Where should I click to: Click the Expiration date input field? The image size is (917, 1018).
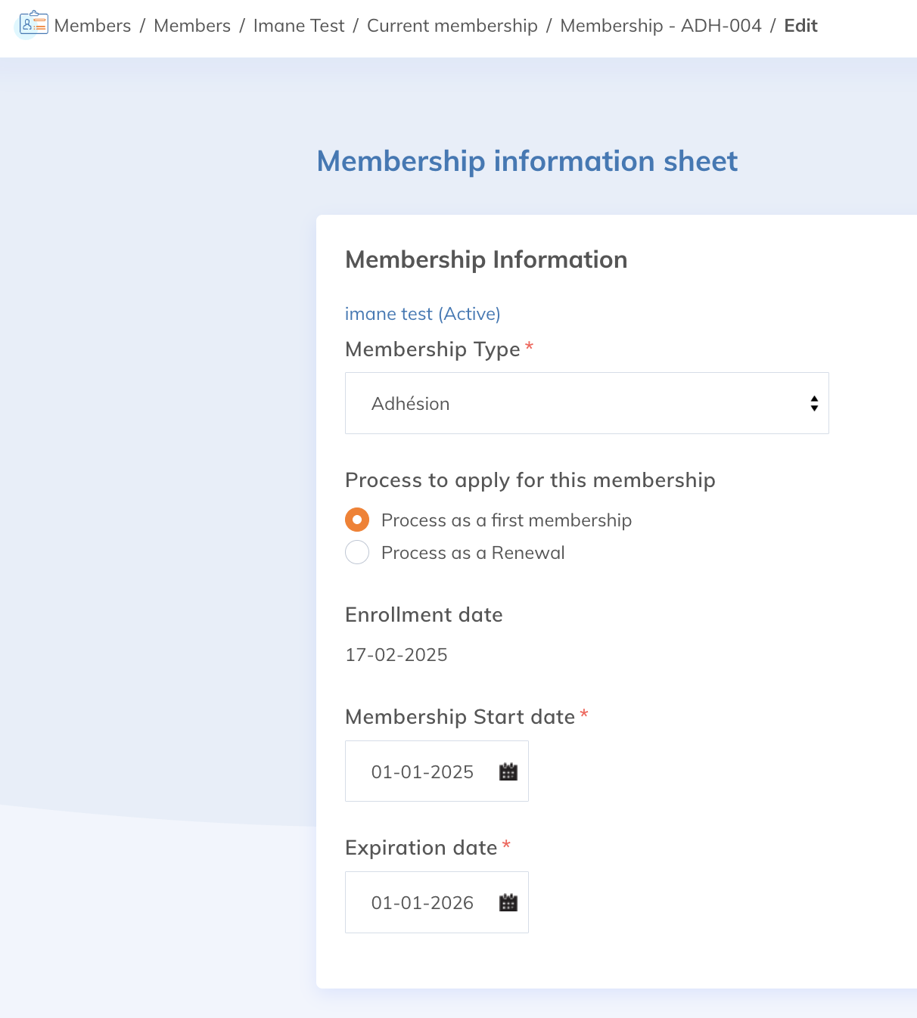coord(437,902)
